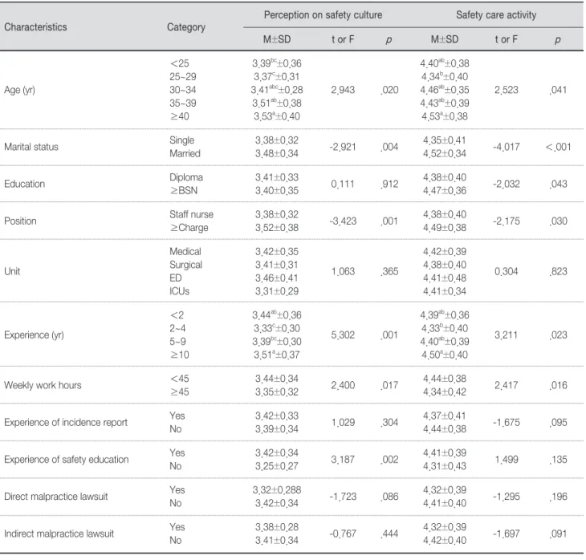Select the p value <.001
The width and height of the screenshot is (586, 560).
tap(558, 147)
